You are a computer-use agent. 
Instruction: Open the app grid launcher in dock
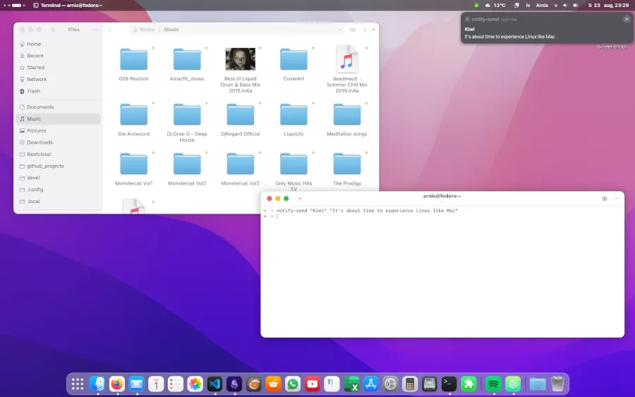click(78, 384)
